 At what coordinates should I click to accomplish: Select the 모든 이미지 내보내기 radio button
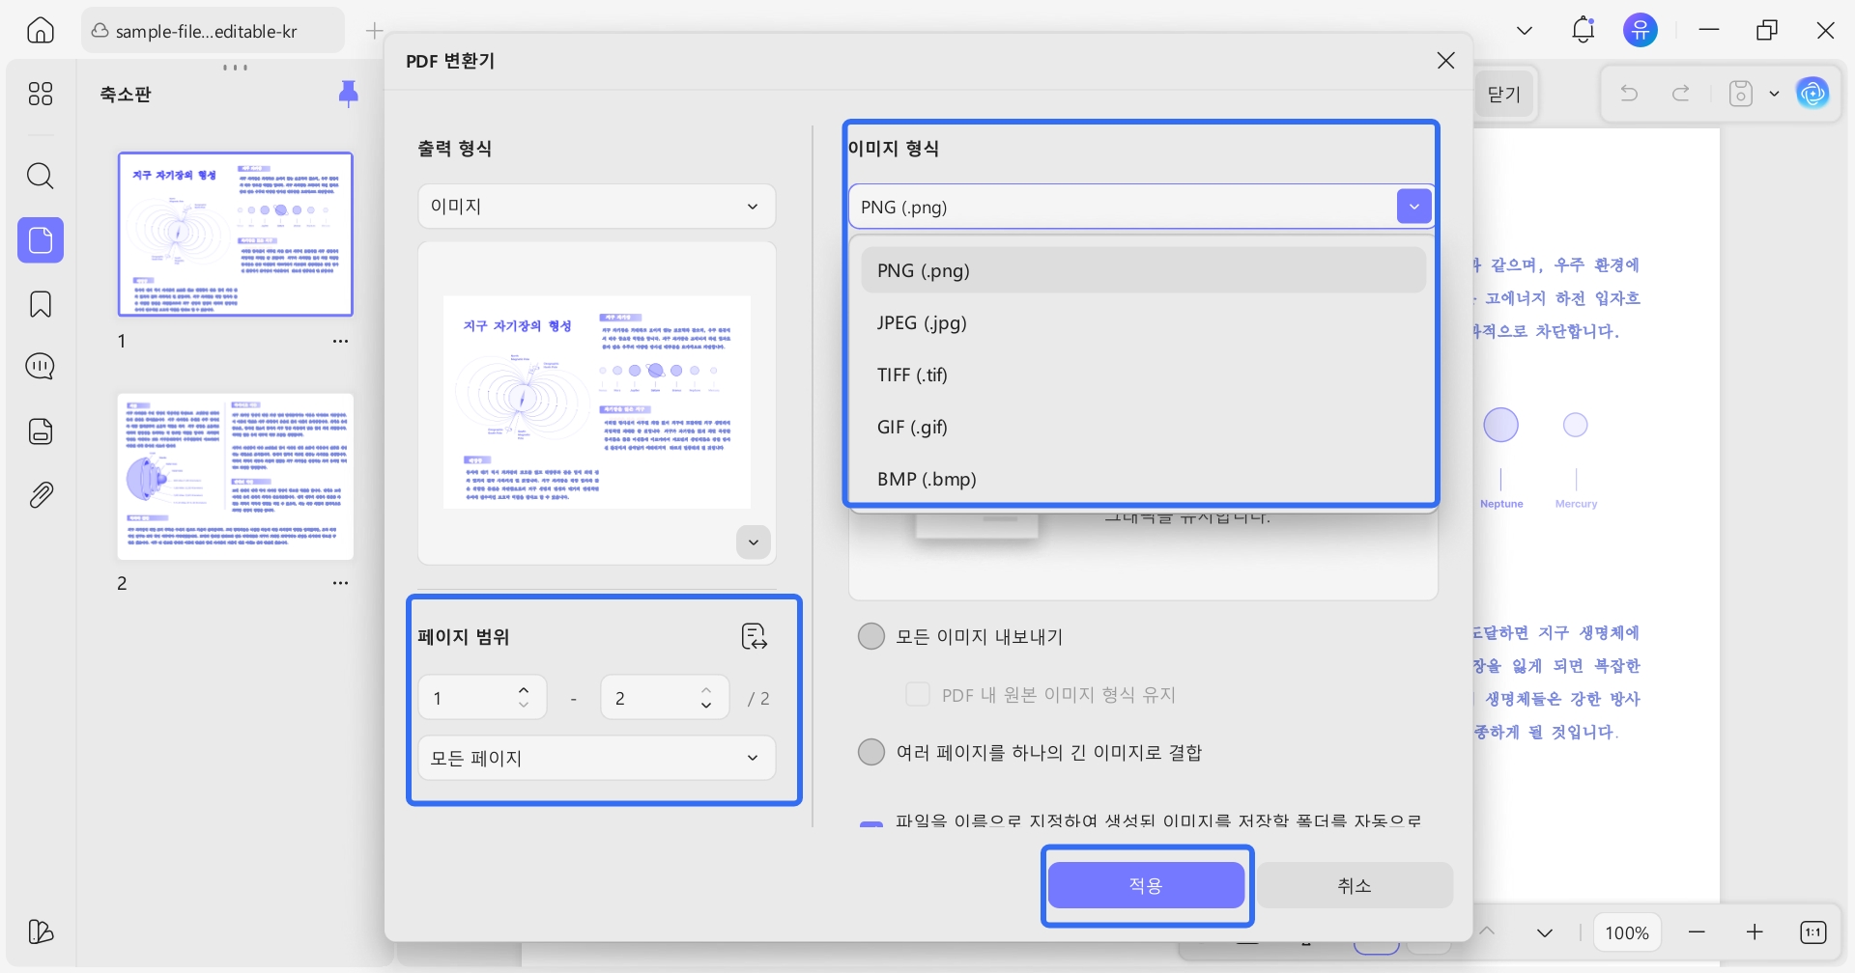pos(871,636)
